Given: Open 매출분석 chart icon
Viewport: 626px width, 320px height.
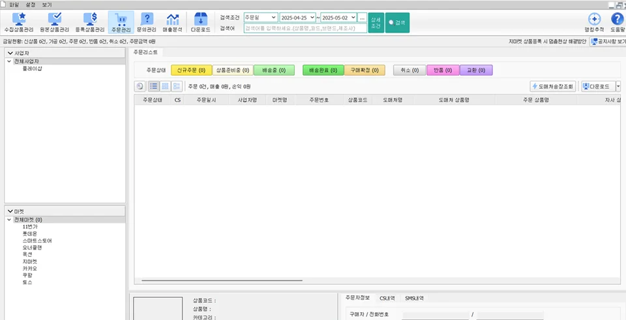Looking at the screenshot, I should coord(172,22).
